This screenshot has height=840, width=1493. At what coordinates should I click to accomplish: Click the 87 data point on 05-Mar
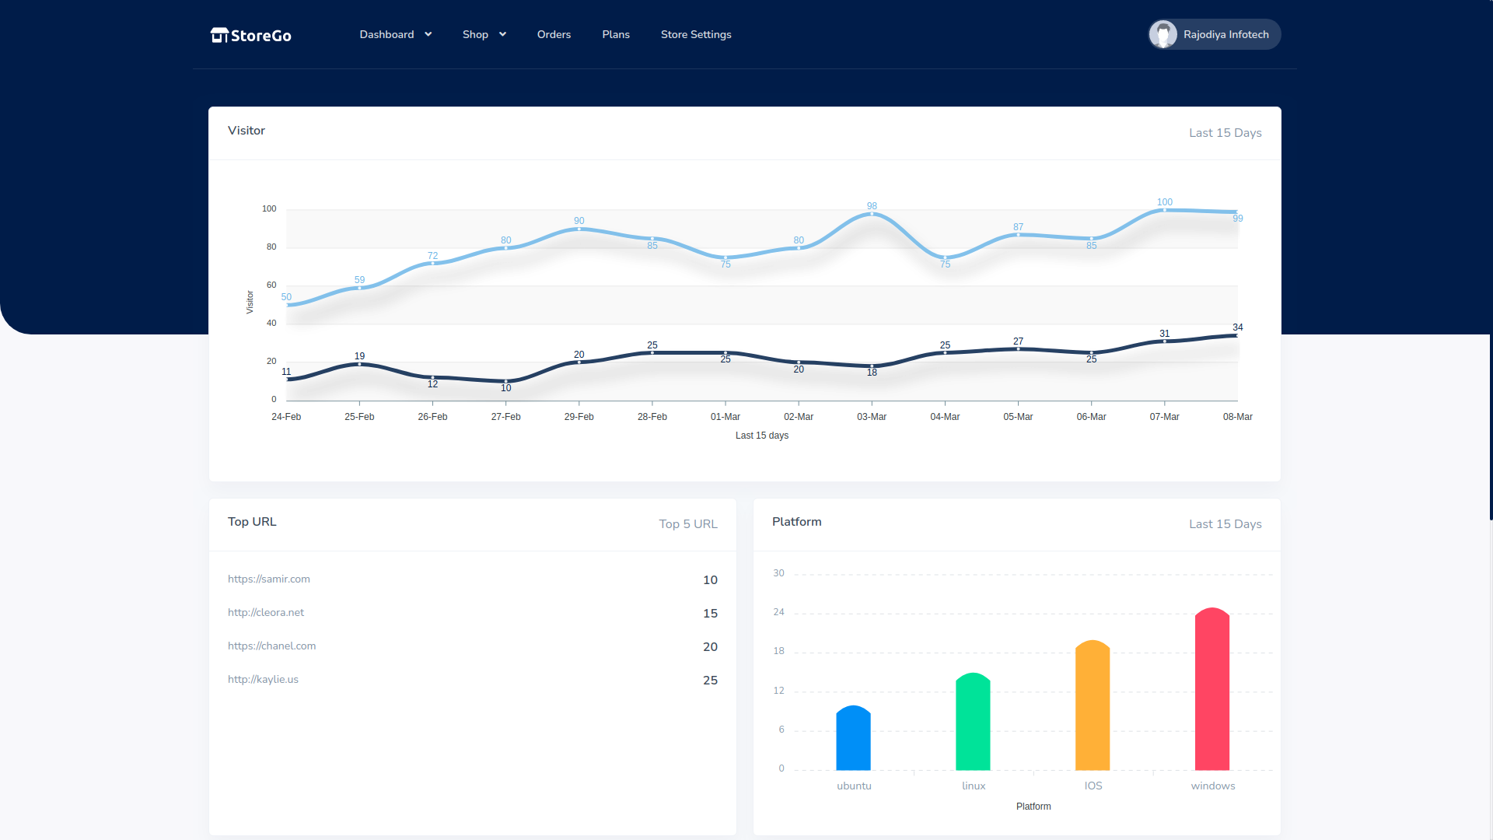click(x=1018, y=234)
